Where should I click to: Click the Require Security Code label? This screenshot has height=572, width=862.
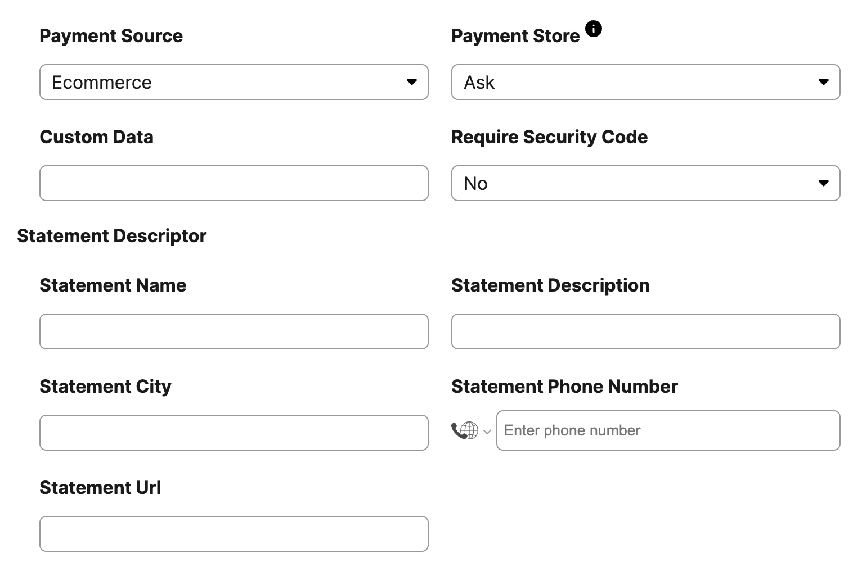tap(549, 137)
